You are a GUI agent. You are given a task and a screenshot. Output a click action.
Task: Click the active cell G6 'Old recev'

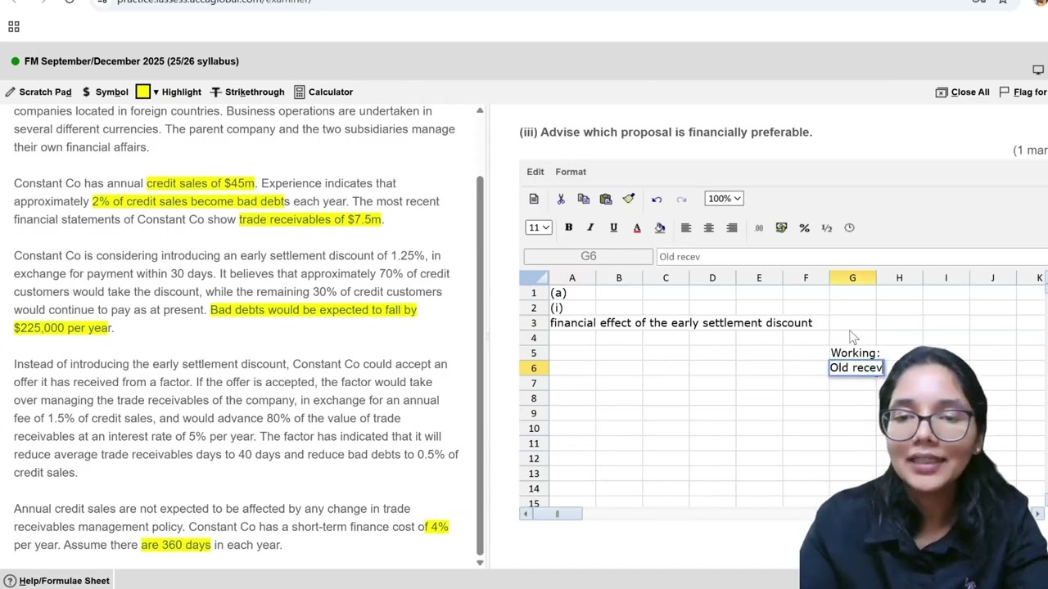pyautogui.click(x=856, y=368)
